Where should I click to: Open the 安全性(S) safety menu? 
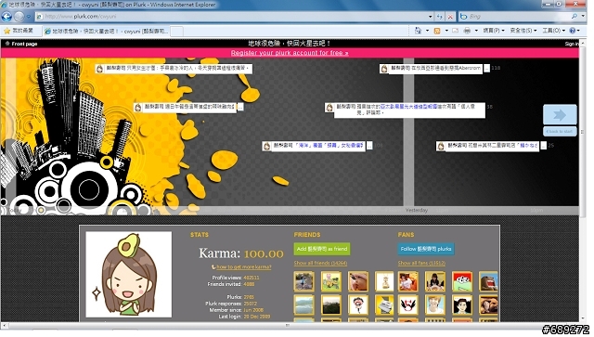pyautogui.click(x=523, y=31)
